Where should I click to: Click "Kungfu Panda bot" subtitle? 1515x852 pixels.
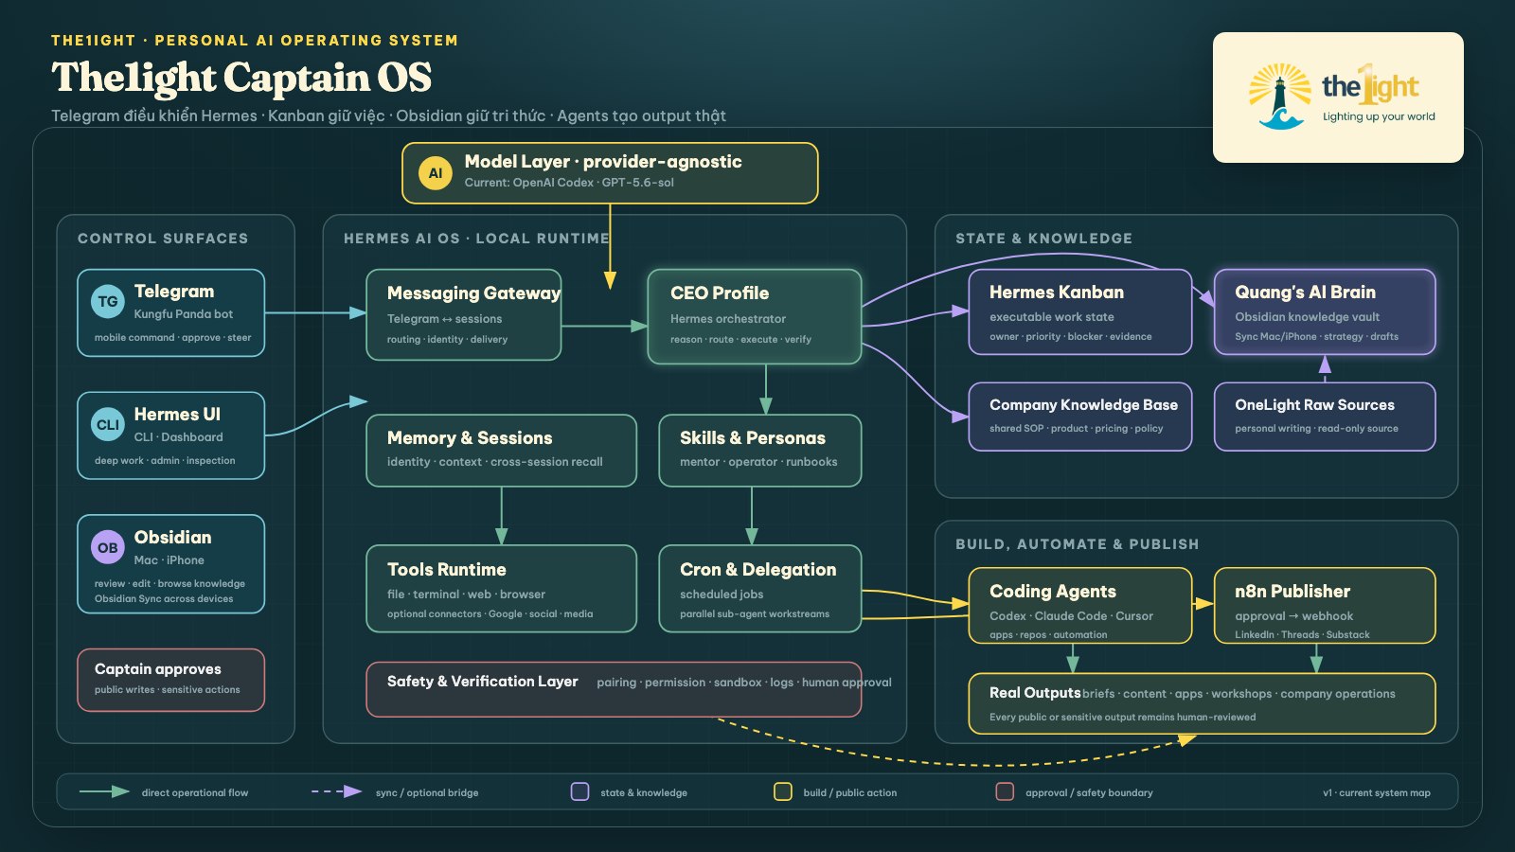point(184,314)
